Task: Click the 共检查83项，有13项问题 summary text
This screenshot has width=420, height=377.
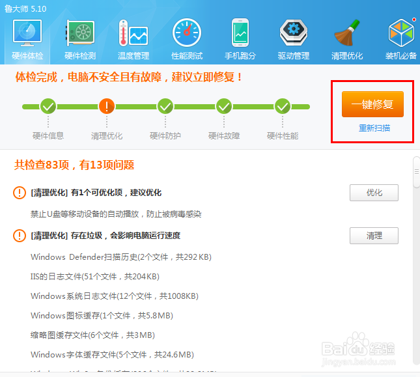Action: click(74, 165)
